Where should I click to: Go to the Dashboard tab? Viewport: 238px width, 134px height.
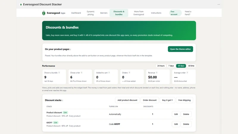(x=76, y=13)
